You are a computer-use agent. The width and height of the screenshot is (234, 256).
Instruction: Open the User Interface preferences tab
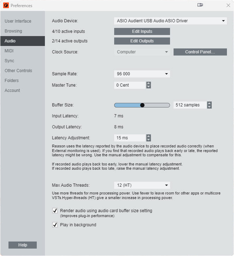tap(18, 21)
